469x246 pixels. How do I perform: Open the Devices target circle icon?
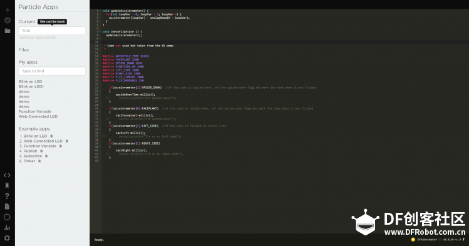(7, 217)
